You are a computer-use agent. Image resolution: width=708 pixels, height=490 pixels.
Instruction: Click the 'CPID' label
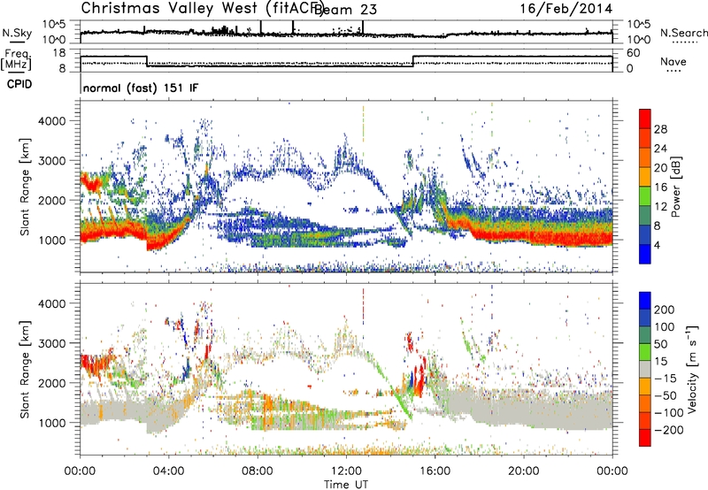click(x=19, y=84)
